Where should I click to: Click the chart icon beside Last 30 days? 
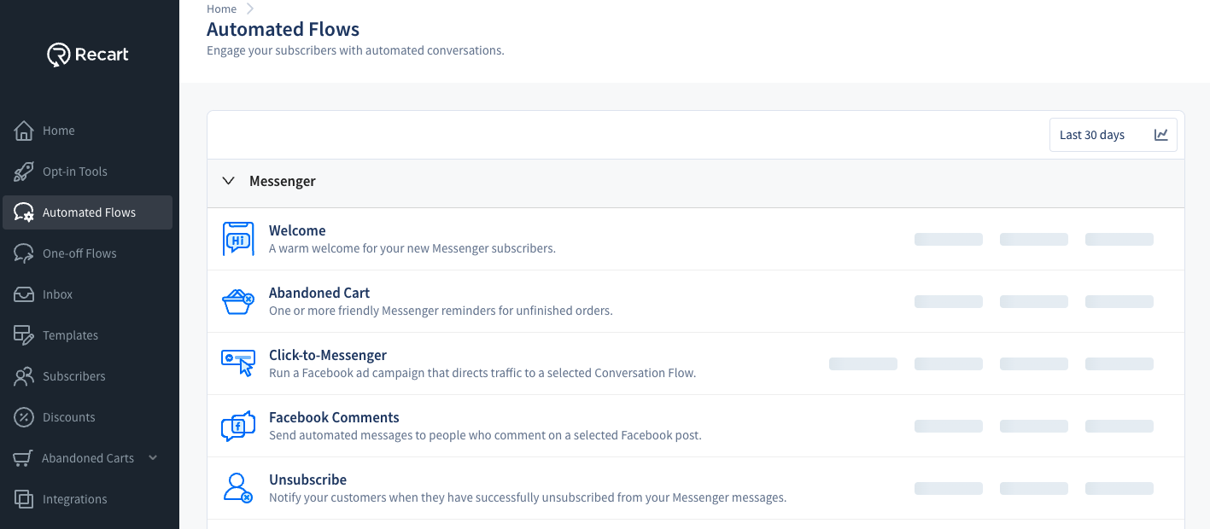(1160, 135)
